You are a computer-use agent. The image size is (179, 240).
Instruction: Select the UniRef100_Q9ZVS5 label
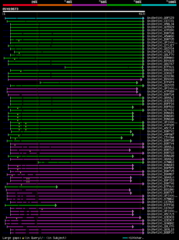tap(161, 85)
